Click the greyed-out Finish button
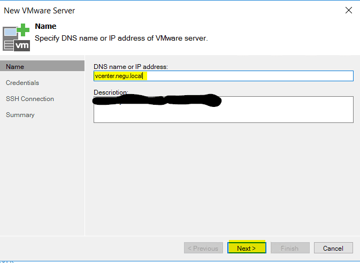The height and width of the screenshot is (263, 360). (x=290, y=248)
